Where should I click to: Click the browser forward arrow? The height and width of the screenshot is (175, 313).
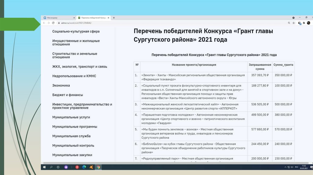coord(49,23)
